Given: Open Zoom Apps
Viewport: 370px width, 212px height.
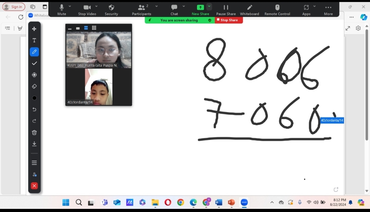Looking at the screenshot, I should click(306, 10).
